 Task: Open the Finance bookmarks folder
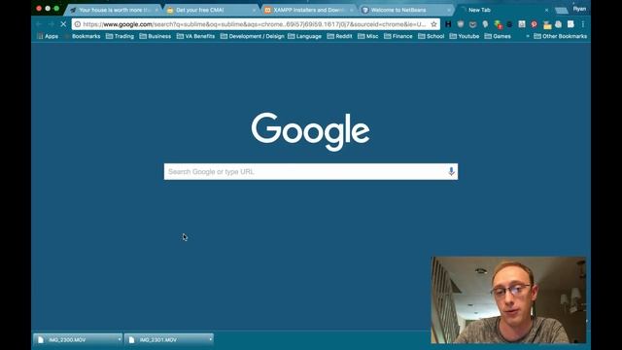[x=398, y=36]
